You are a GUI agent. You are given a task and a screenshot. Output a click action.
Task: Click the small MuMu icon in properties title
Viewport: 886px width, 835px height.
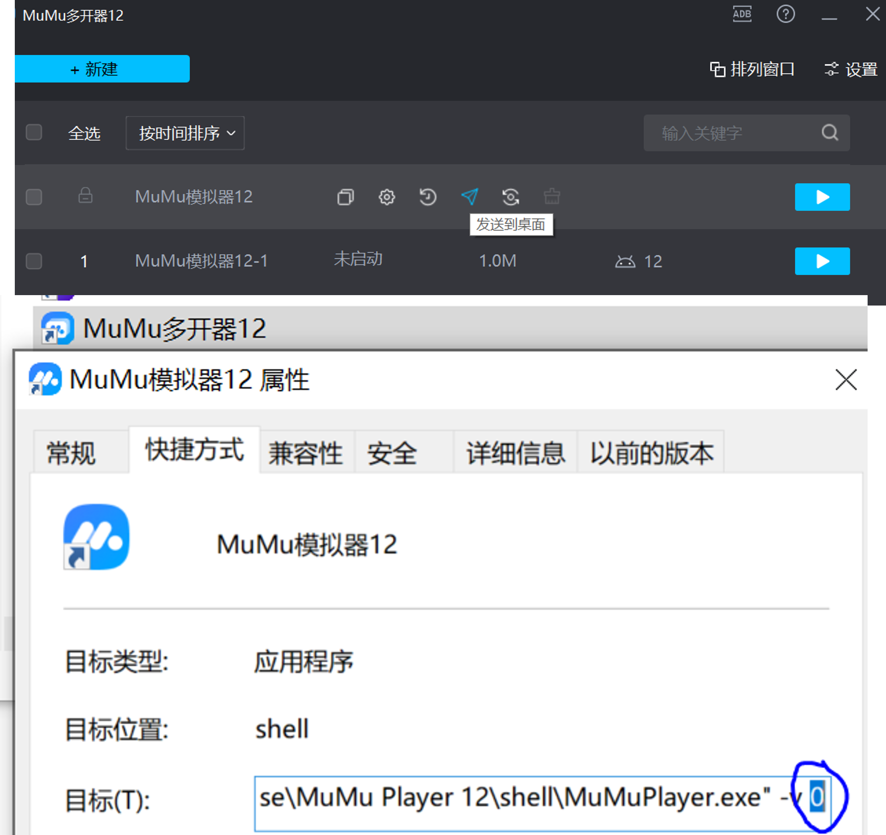tap(45, 379)
